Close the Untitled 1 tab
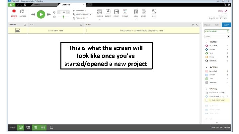 pyautogui.click(x=84, y=5)
